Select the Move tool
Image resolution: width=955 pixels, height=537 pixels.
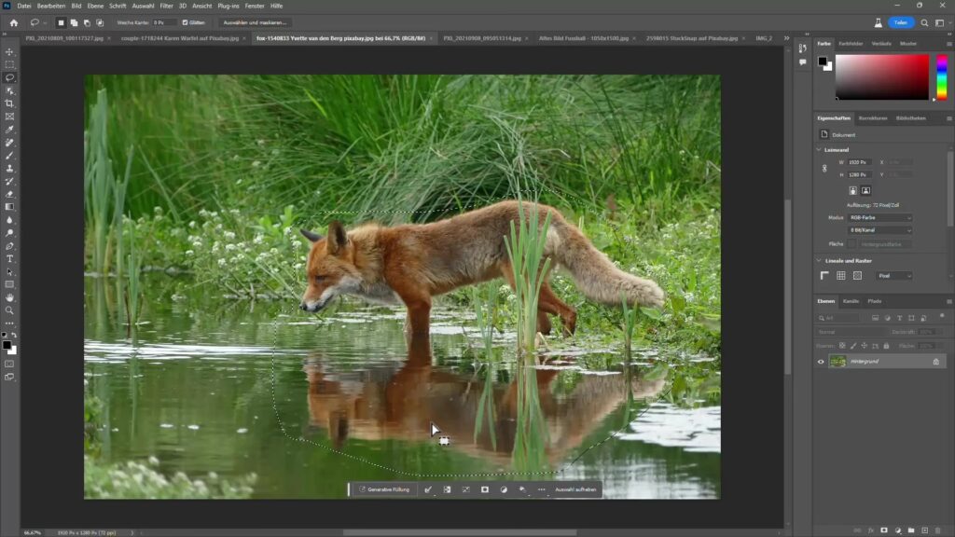point(9,52)
